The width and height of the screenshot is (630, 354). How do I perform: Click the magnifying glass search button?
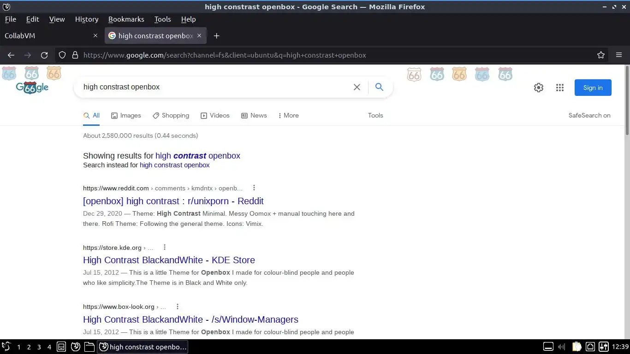379,87
